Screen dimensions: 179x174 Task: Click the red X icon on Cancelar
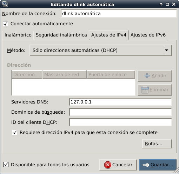pyautogui.click(x=108, y=165)
